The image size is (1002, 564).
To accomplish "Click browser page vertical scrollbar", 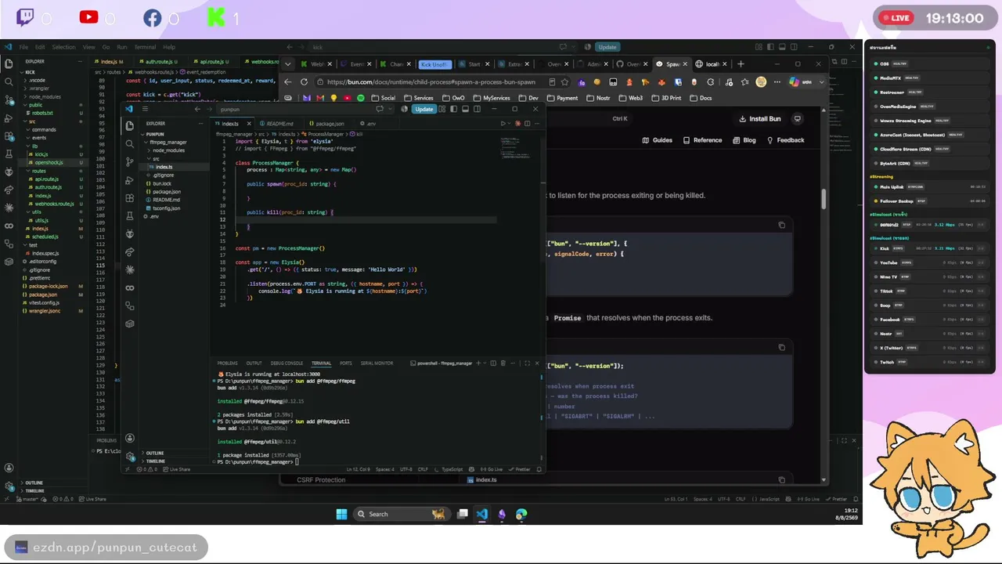I will click(x=824, y=199).
